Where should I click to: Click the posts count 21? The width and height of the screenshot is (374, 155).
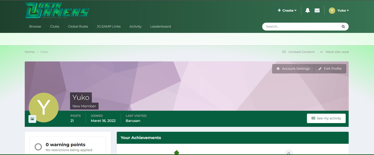click(72, 121)
